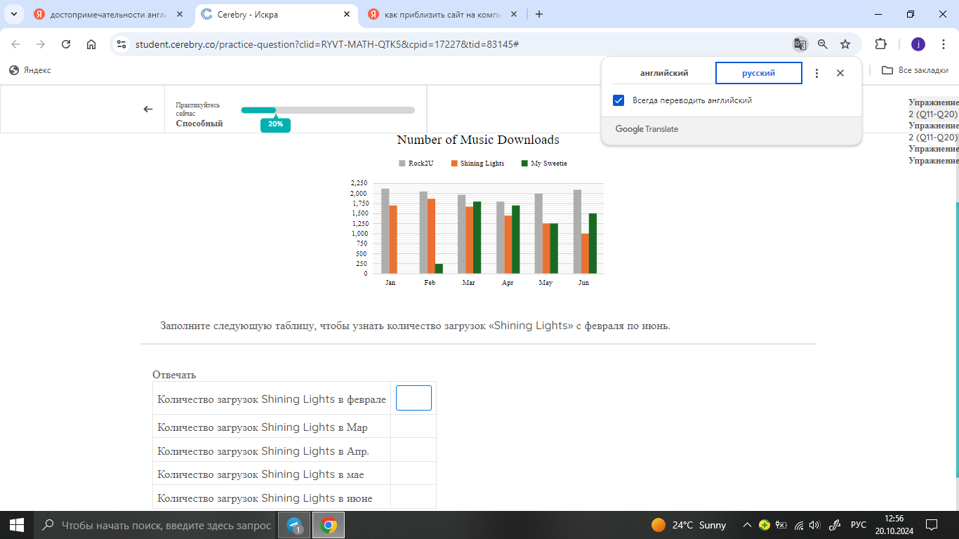The image size is (959, 539).
Task: Open Telegram from the taskbar
Action: [295, 525]
